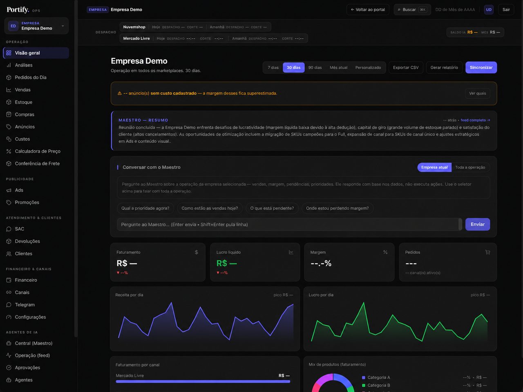The width and height of the screenshot is (523, 392).
Task: Click the Operação (feed) pulse icon
Action: point(9,356)
